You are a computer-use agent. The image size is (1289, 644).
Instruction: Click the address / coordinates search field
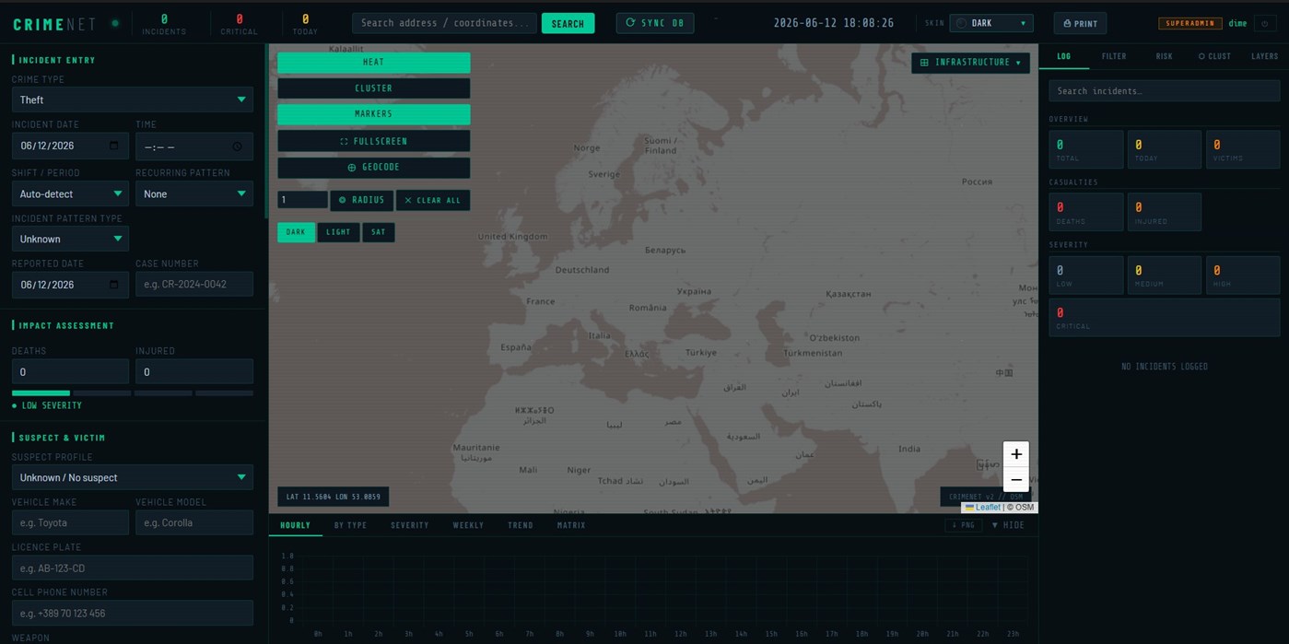(444, 23)
